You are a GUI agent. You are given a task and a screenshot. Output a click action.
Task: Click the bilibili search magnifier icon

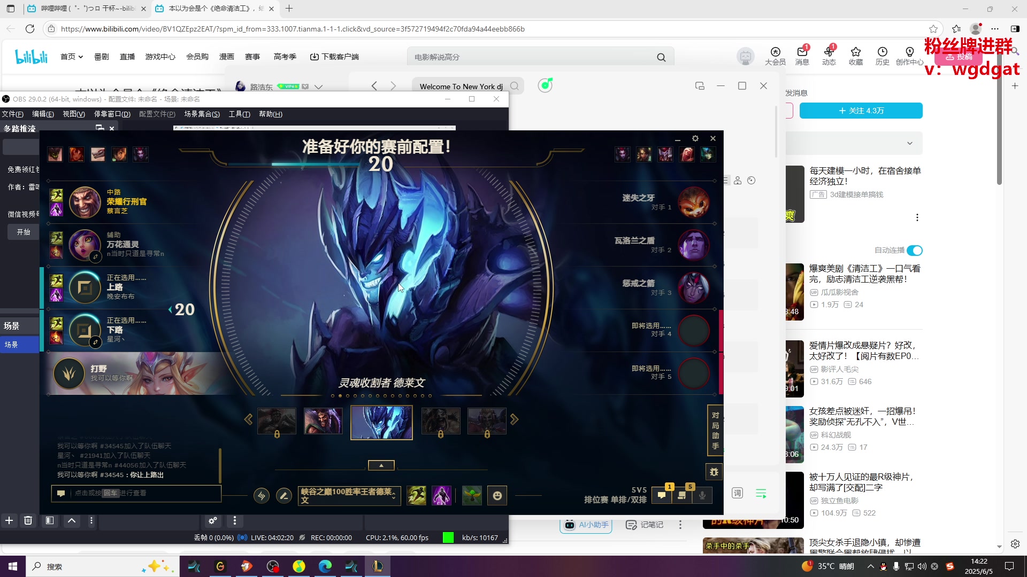tap(662, 57)
